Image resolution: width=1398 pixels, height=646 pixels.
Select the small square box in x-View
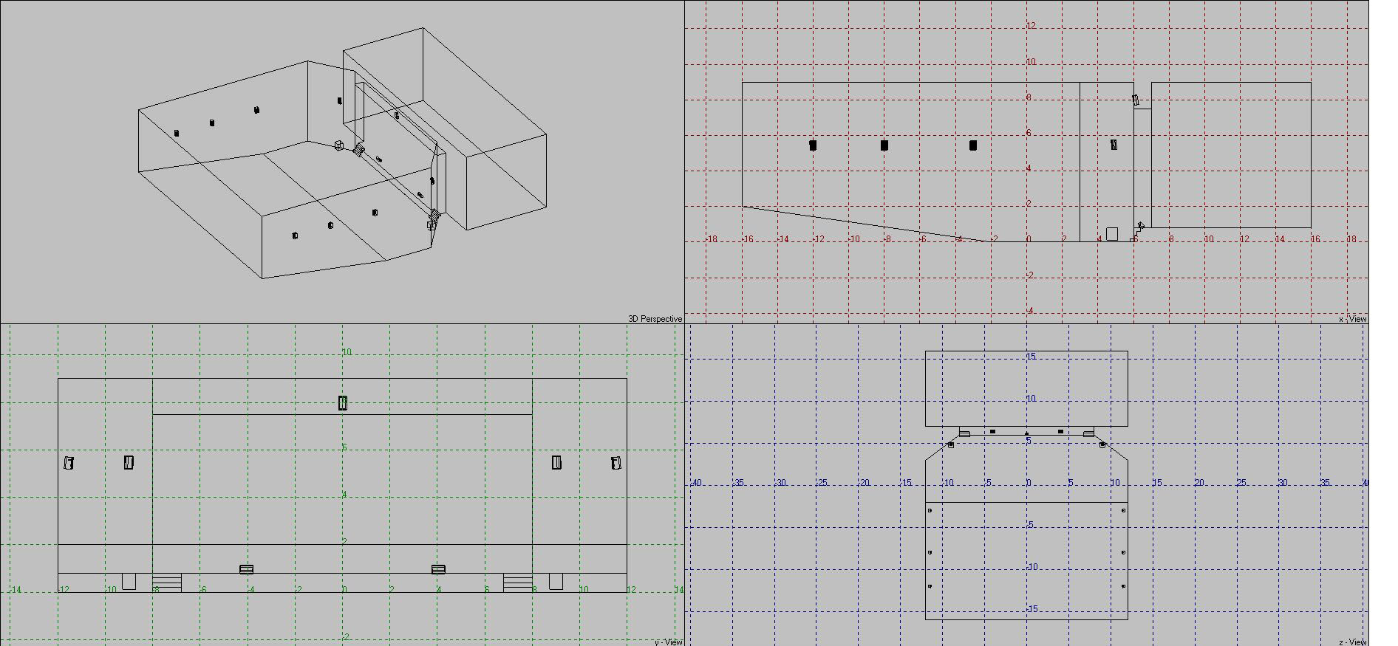click(1112, 234)
